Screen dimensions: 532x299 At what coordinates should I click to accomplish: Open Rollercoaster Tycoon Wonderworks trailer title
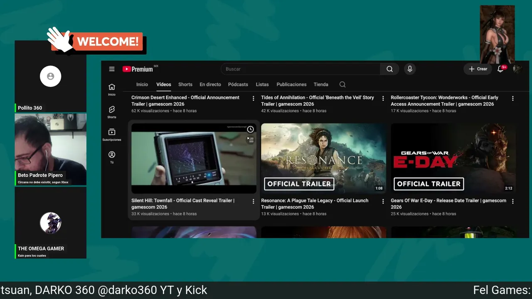444,101
